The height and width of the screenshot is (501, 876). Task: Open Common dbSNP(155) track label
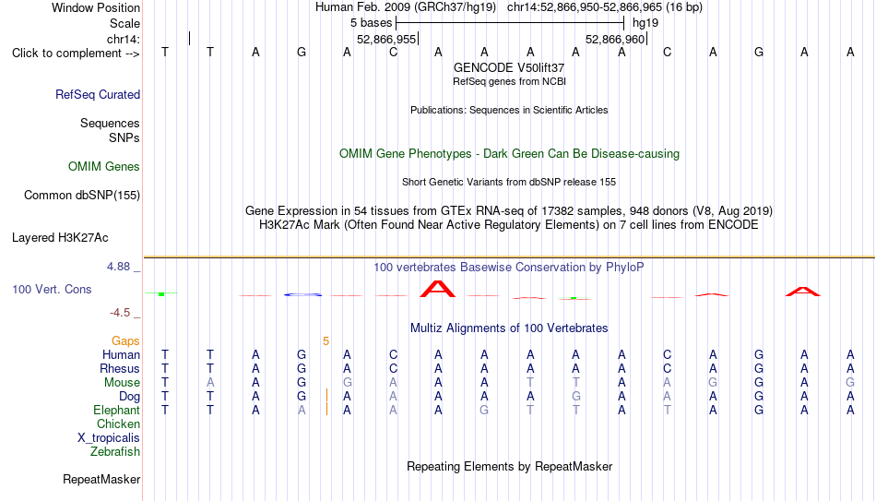pos(82,196)
